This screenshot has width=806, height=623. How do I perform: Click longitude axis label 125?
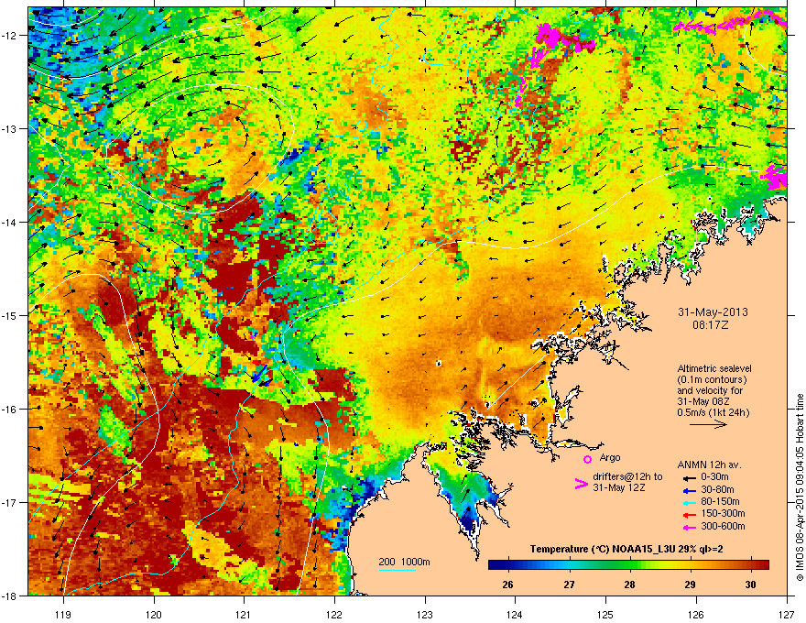coord(605,614)
